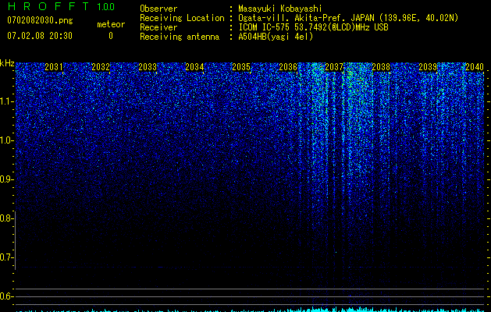Click the HROFFT 1.0.0 title text
Viewport: 491px width, 312px height.
(61, 6)
